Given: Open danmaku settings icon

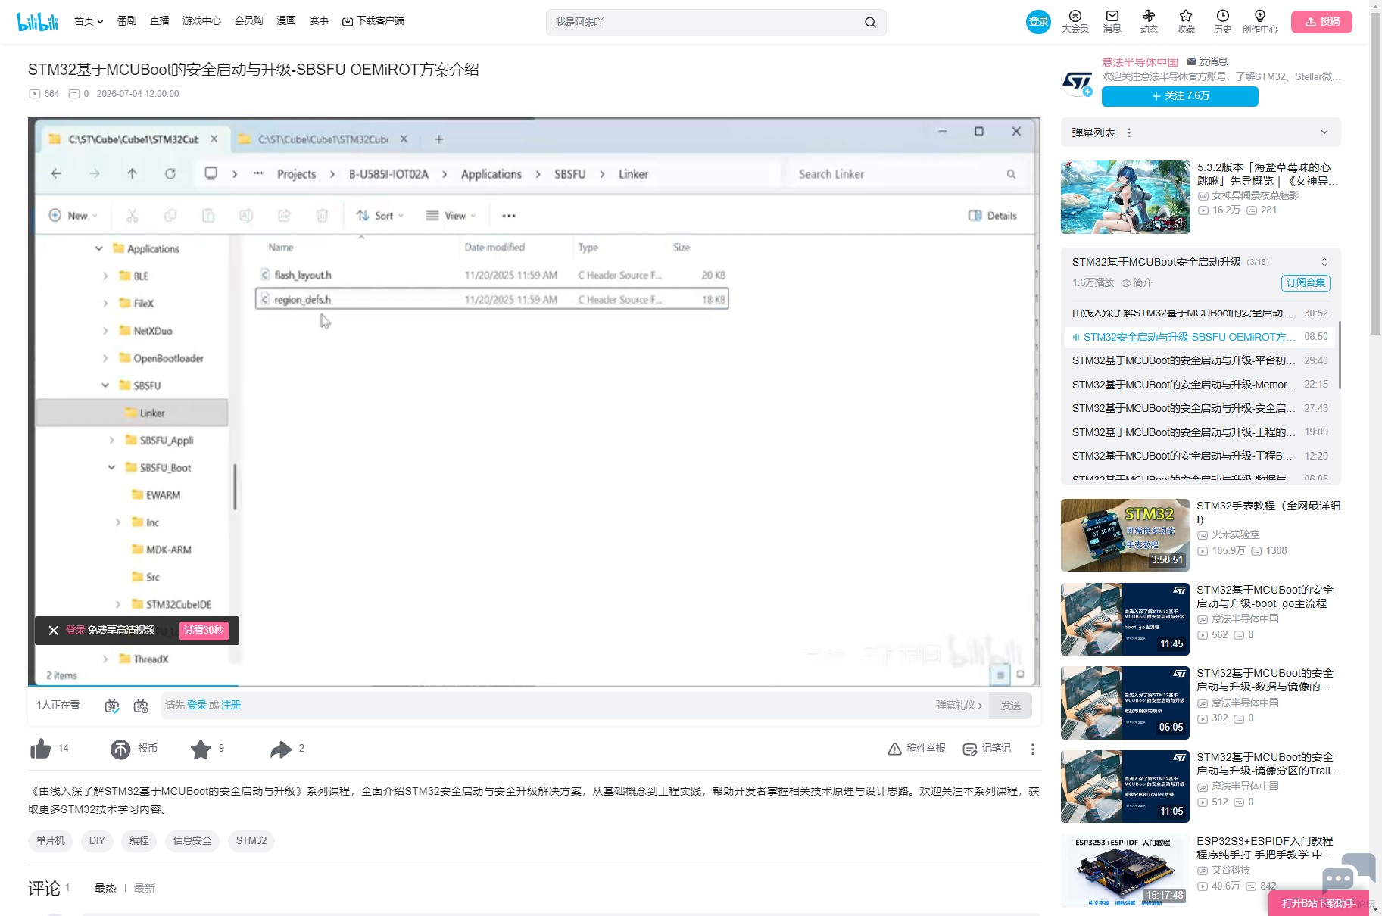Looking at the screenshot, I should coord(141,706).
